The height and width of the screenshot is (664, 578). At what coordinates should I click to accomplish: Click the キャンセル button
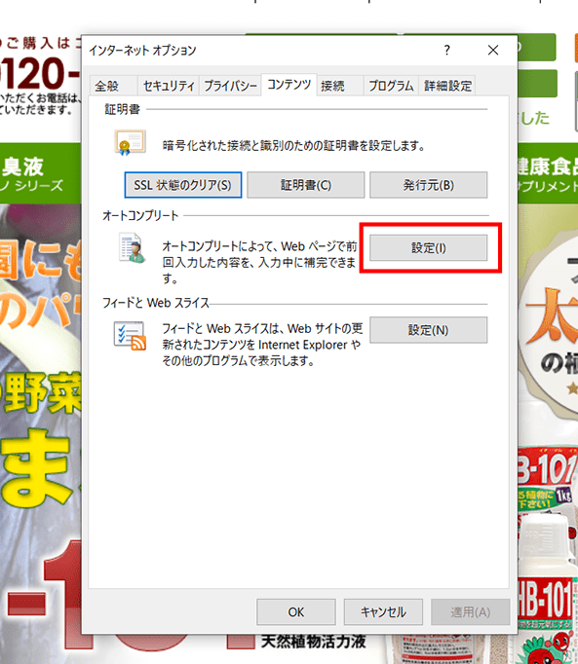383,612
